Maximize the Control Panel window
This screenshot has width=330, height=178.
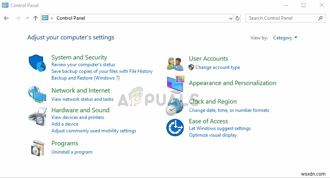tap(304, 5)
